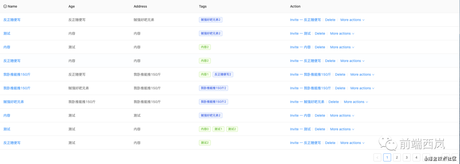Click age cell 我卧推能推150斤

point(82,102)
